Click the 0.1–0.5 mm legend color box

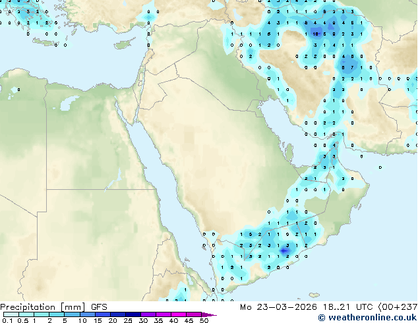pyautogui.click(x=11, y=314)
